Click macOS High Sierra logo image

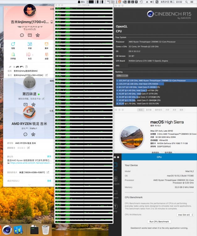[132, 137]
